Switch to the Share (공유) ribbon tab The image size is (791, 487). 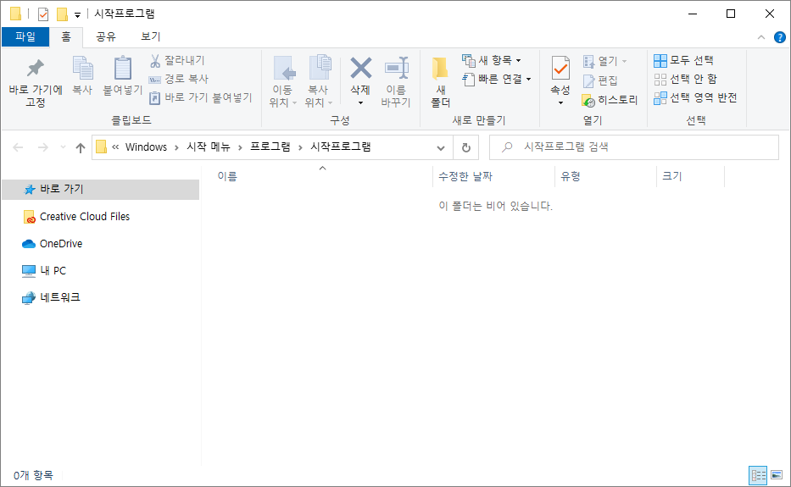(x=106, y=36)
